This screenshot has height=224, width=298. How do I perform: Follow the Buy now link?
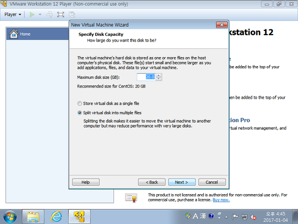pos(221,200)
